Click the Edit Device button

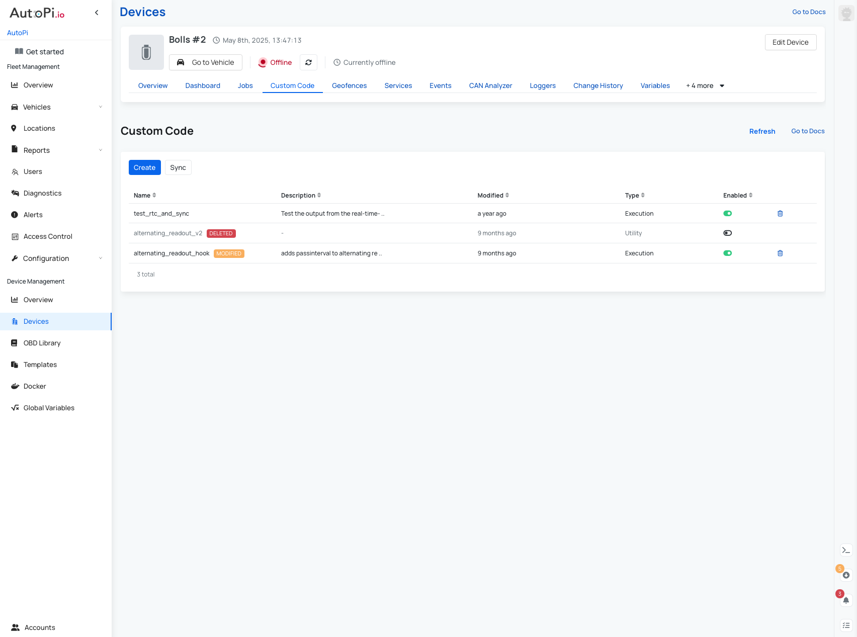pos(791,42)
